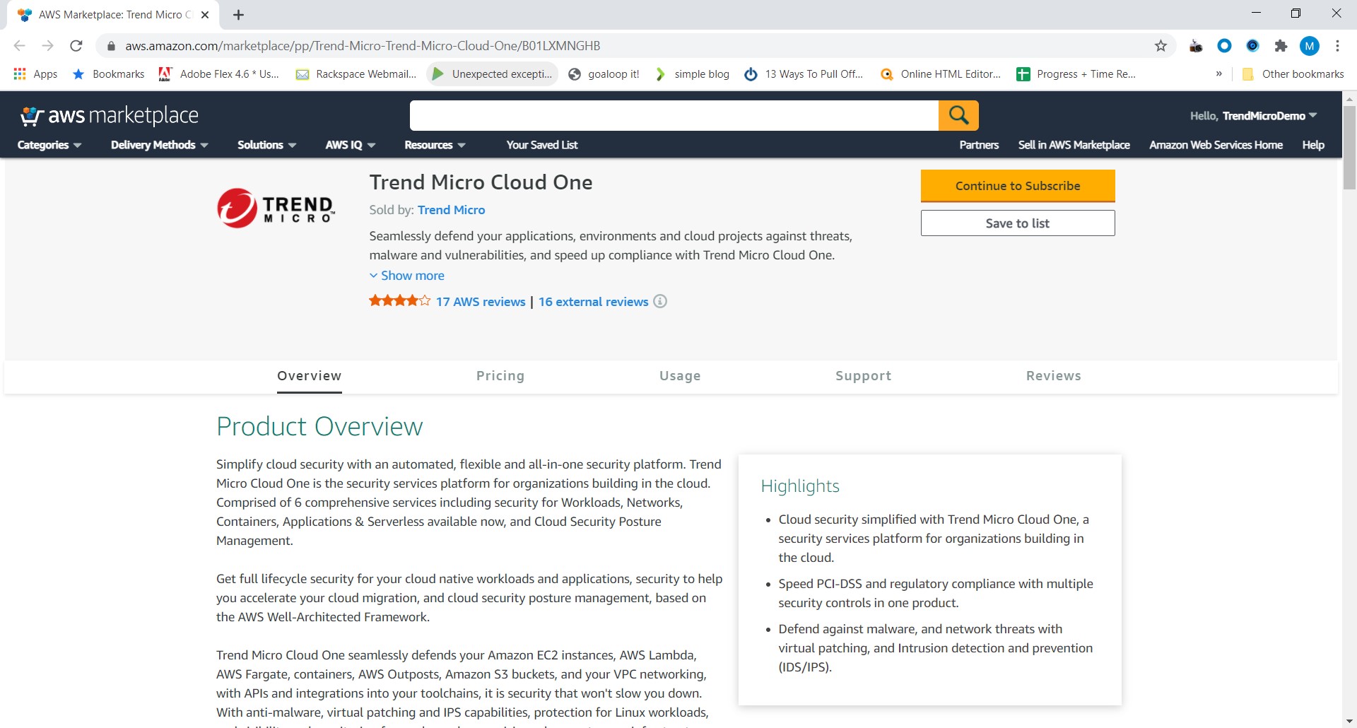Open Online HTML Editor bookmark
This screenshot has width=1357, height=728.
point(941,74)
